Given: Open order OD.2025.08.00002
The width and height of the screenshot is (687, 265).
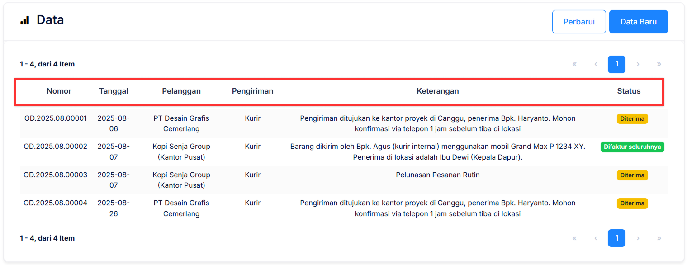Looking at the screenshot, I should [56, 147].
